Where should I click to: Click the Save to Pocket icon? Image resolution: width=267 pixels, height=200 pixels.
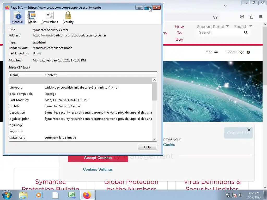pos(242,17)
